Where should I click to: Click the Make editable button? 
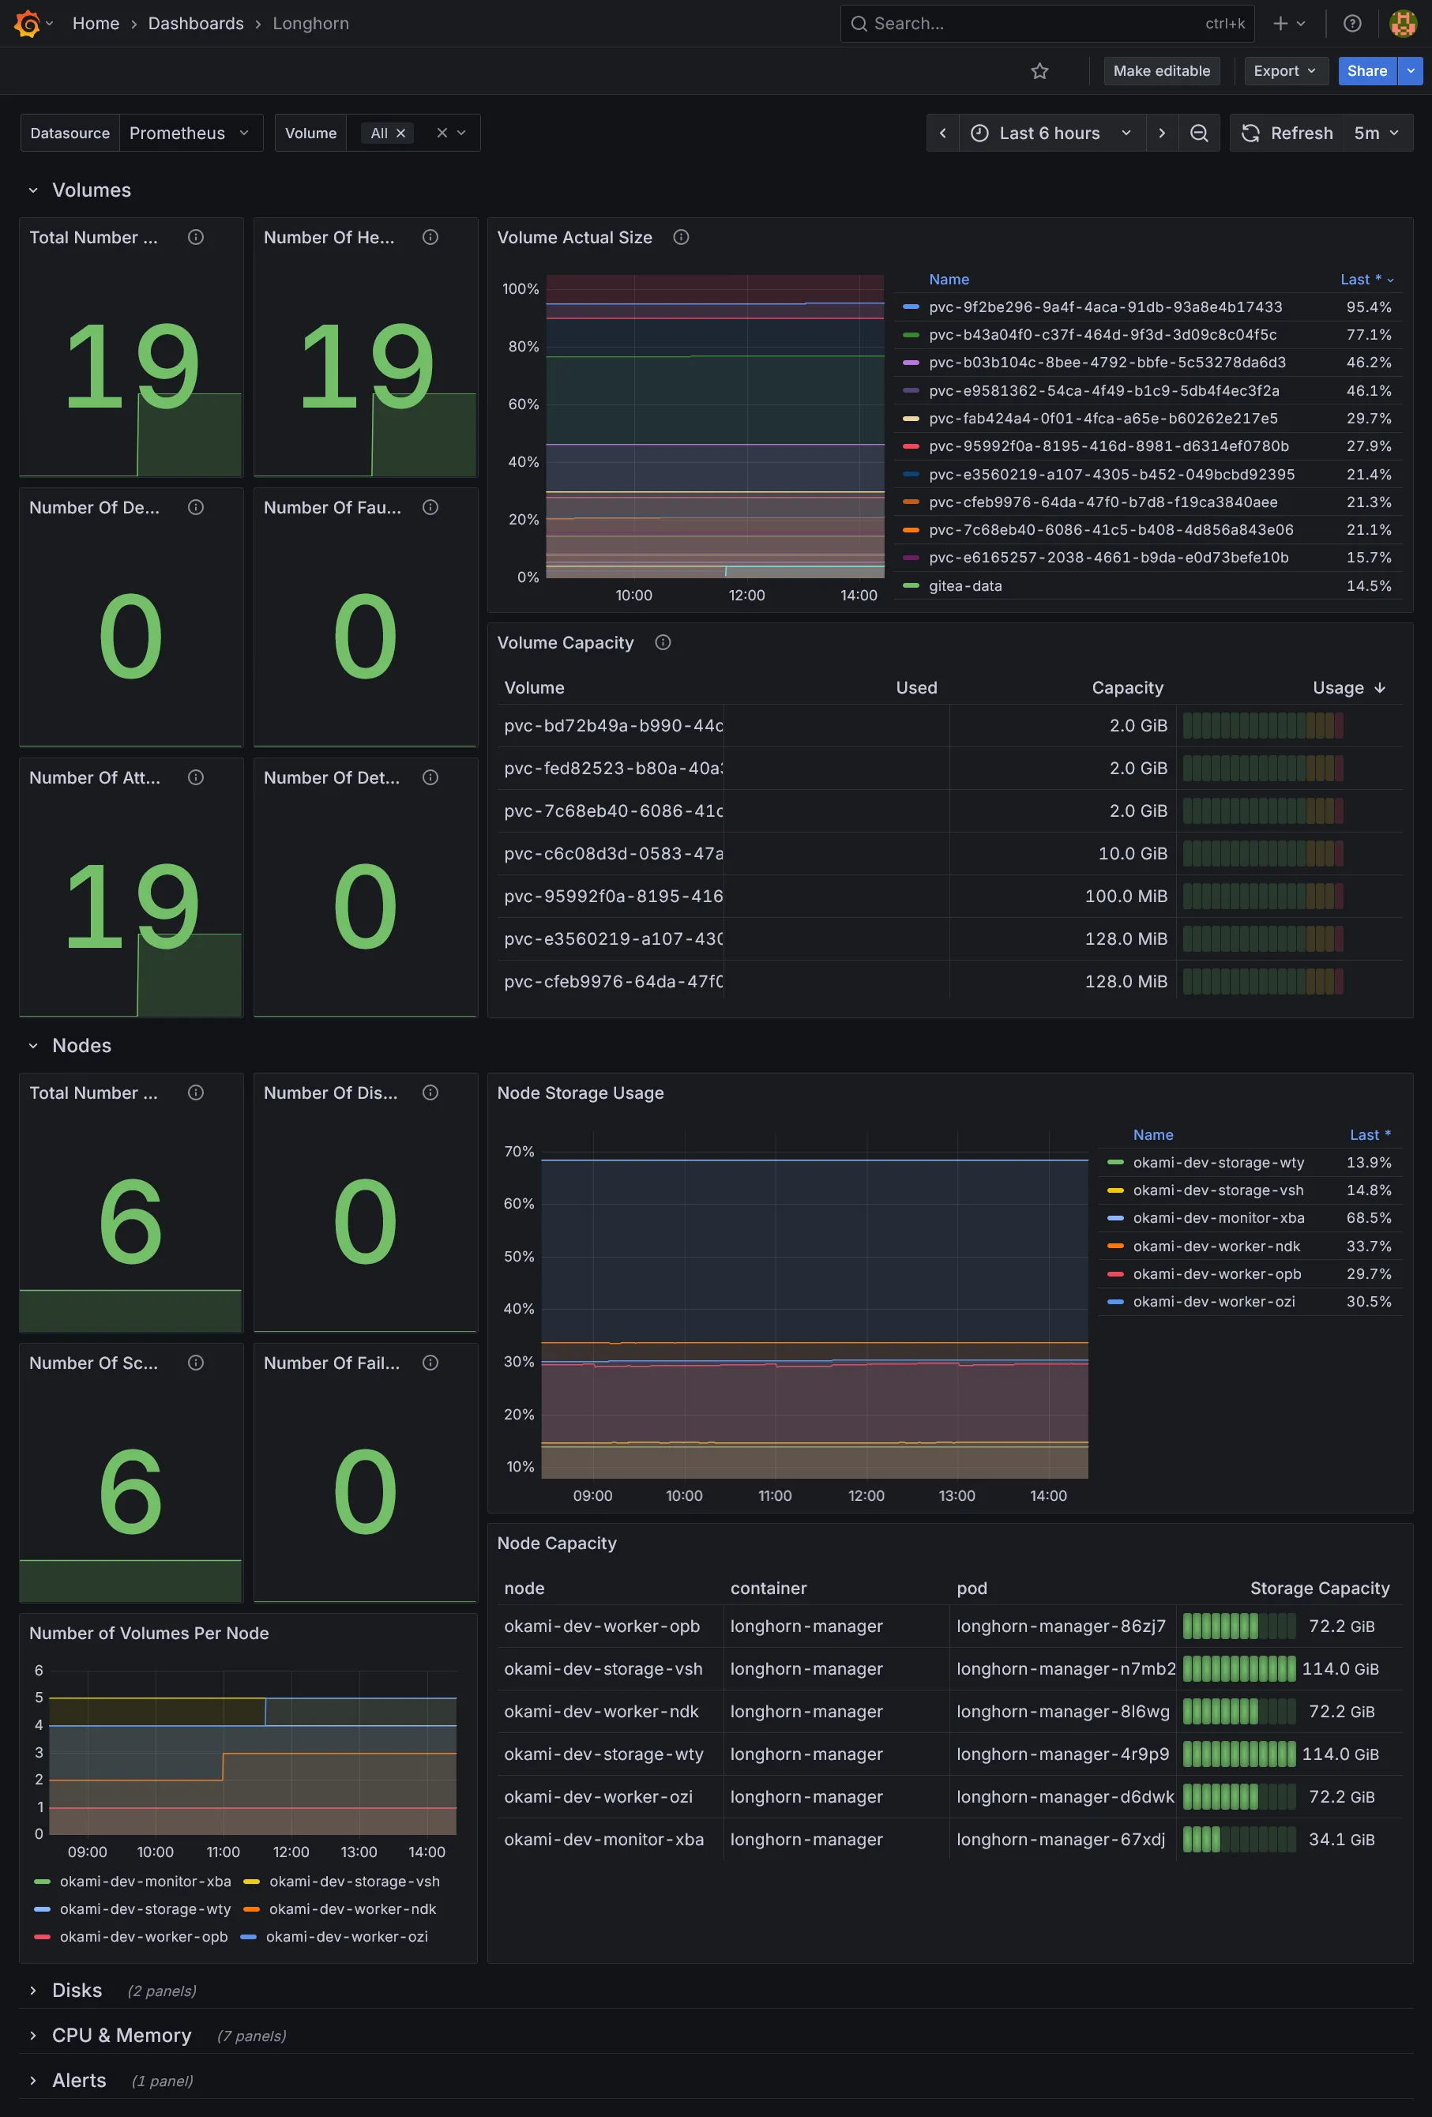[x=1161, y=71]
